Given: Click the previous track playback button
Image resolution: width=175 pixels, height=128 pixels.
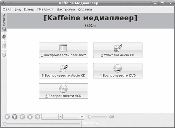Looking at the screenshot, I should (7, 117).
